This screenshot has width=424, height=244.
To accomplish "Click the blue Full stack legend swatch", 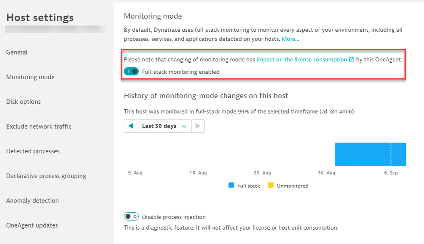I will [x=231, y=186].
